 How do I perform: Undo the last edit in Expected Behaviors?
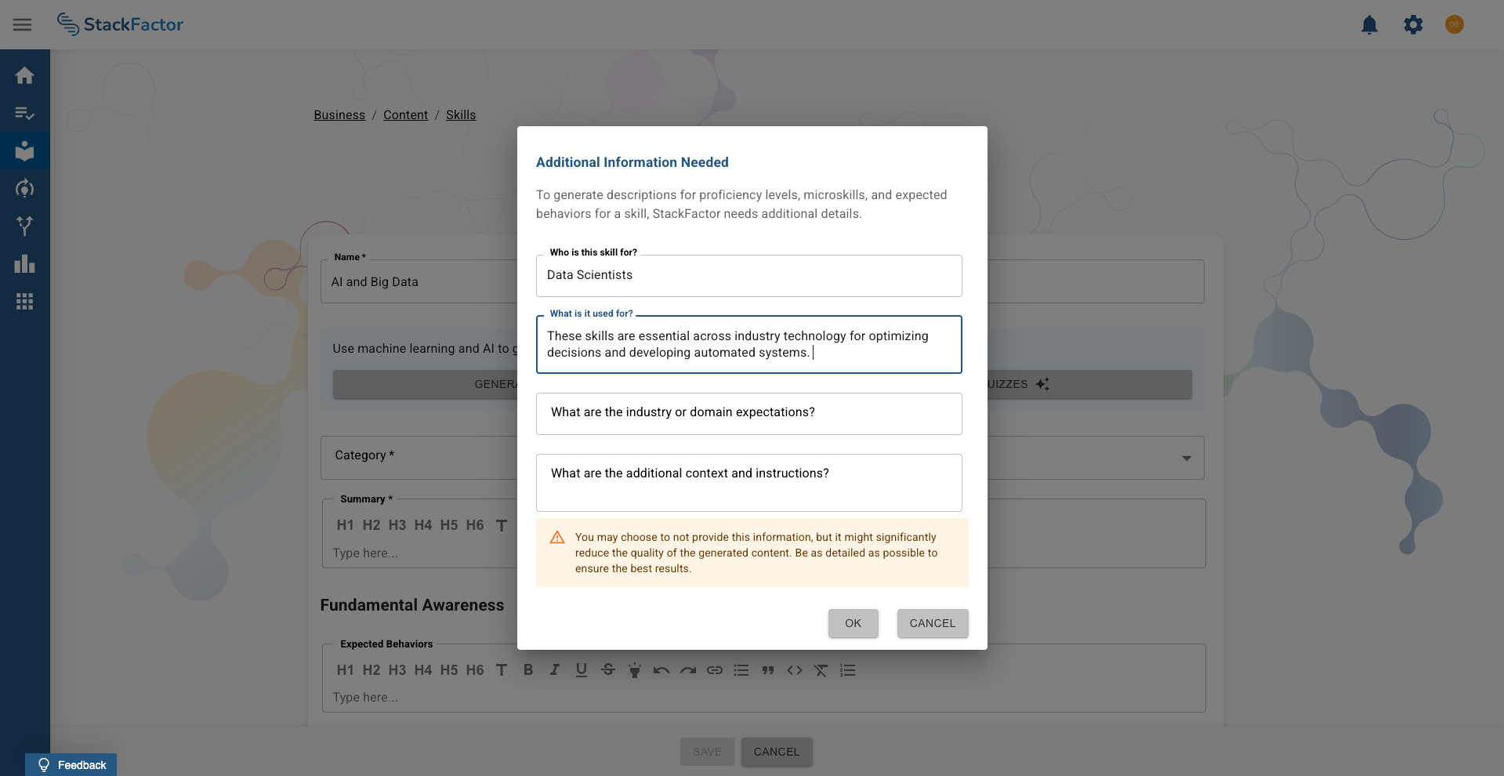click(661, 670)
